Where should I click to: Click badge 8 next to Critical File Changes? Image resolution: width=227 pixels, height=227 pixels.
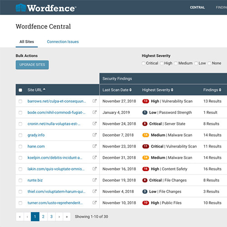[145, 180]
